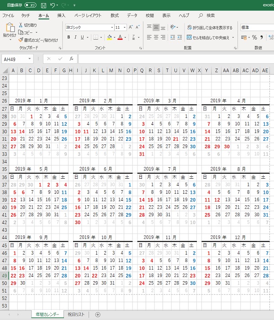Toggle the AutoSave switch
The width and height of the screenshot is (274, 320).
pos(31,5)
